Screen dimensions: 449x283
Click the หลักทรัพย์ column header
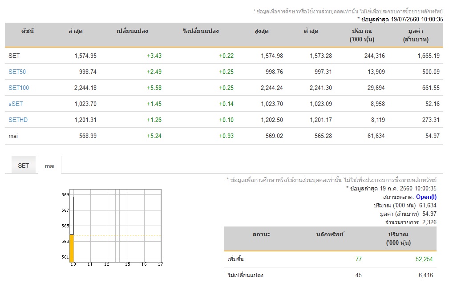[330, 234]
